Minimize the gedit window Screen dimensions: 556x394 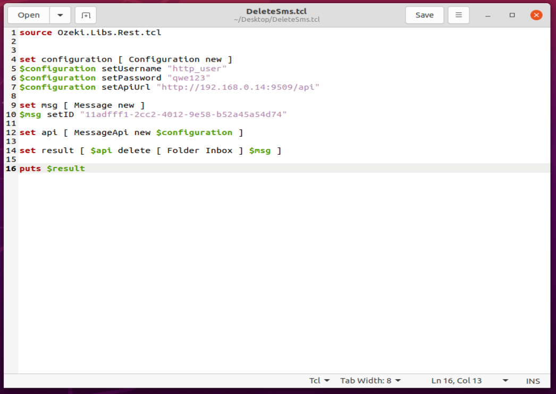pos(488,15)
